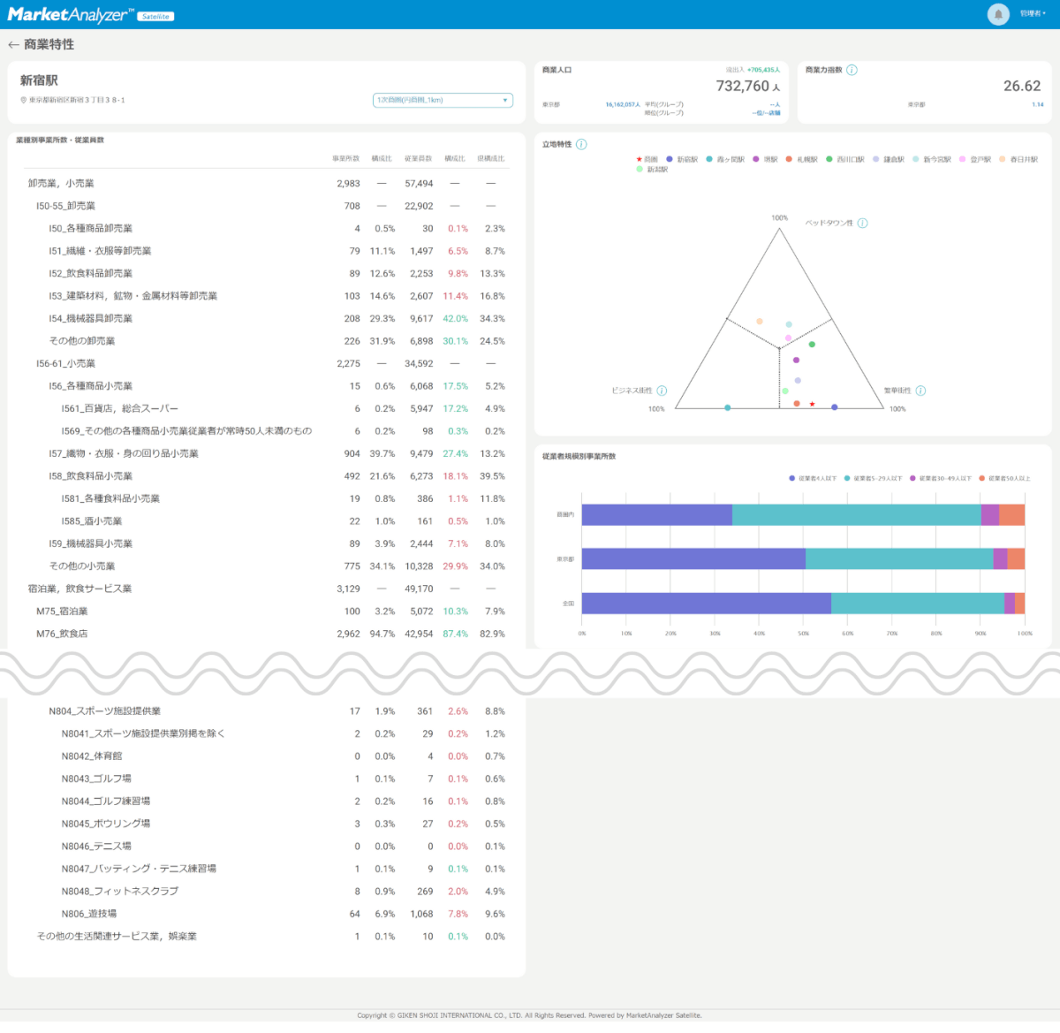1060x1033 pixels.
Task: Toggle 札幌駅 legend entry in 立地特性 chart
Action: coord(802,160)
